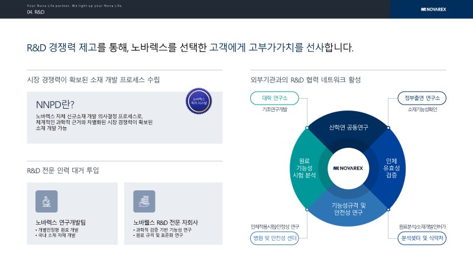Select the 정부출연 연구소 pill label
Viewport: 473px width, 266px height.
422,98
